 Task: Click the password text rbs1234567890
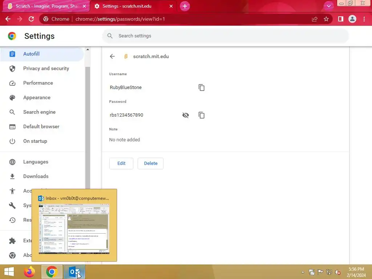[126, 115]
